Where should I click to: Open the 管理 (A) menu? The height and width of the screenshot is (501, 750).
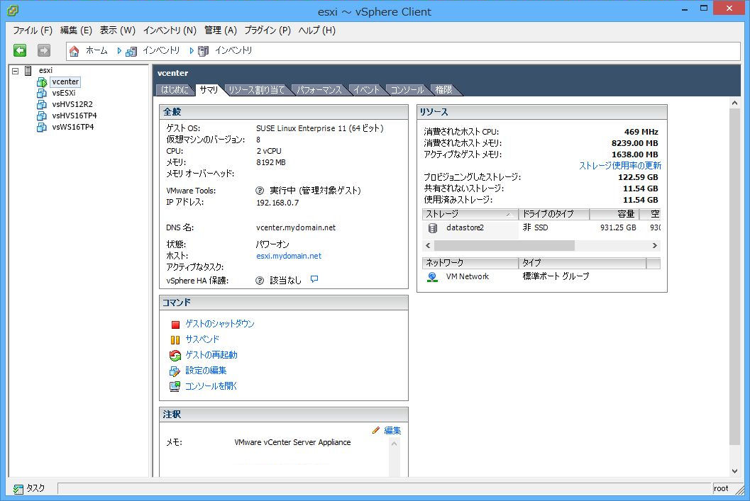tap(221, 30)
